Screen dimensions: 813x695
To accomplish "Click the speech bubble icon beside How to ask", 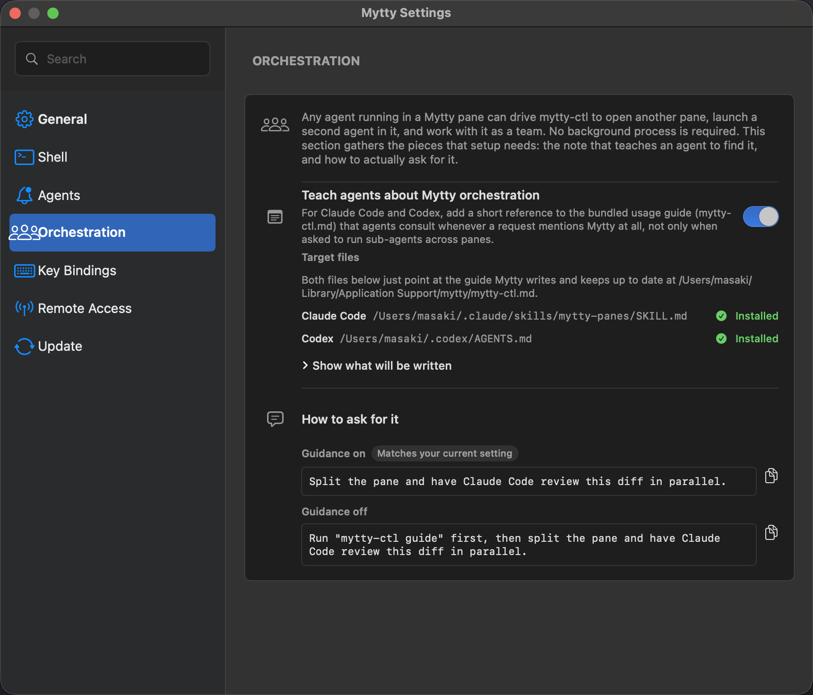I will point(275,419).
